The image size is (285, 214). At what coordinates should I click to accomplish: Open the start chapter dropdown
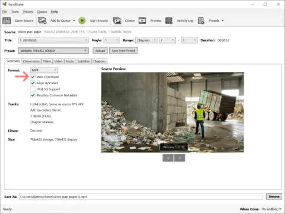click(167, 40)
